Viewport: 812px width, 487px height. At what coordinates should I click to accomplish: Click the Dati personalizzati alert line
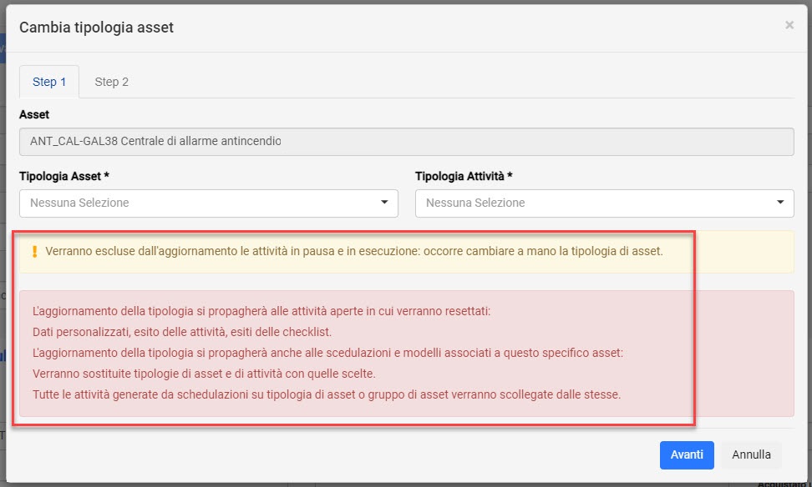(x=182, y=332)
